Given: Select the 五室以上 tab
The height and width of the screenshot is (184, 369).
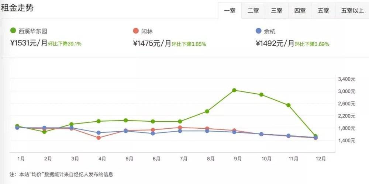Looking at the screenshot, I should [352, 11].
